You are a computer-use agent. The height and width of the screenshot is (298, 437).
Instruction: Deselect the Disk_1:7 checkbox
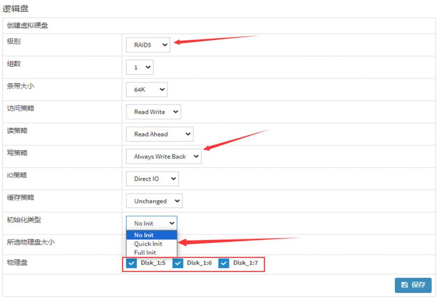coord(224,263)
